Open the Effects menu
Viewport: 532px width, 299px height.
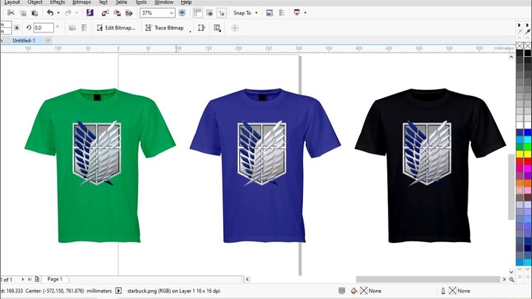[58, 2]
